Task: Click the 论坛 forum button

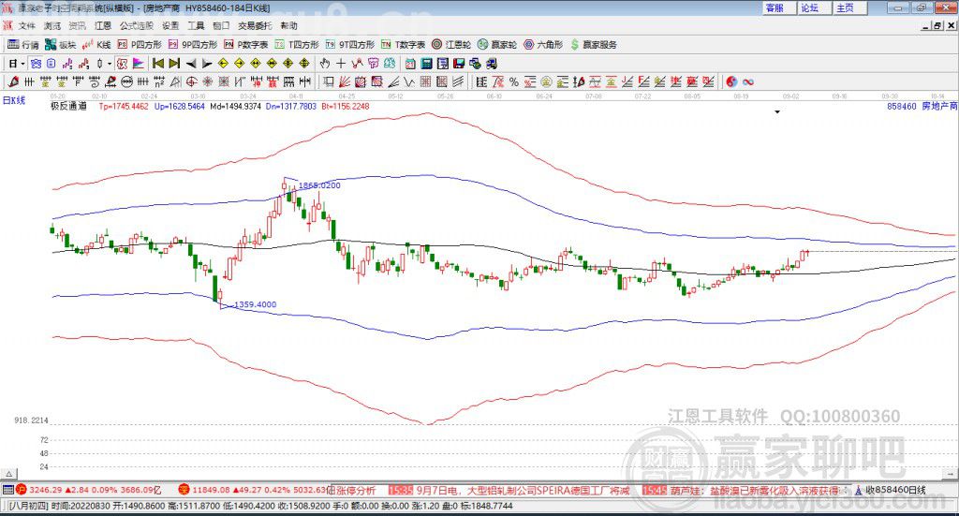Action: tap(810, 7)
